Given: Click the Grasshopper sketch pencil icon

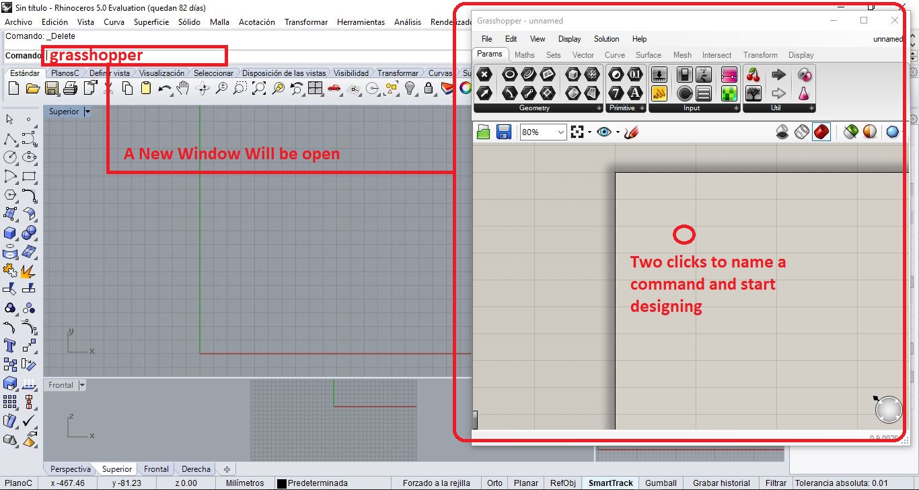Looking at the screenshot, I should point(631,132).
